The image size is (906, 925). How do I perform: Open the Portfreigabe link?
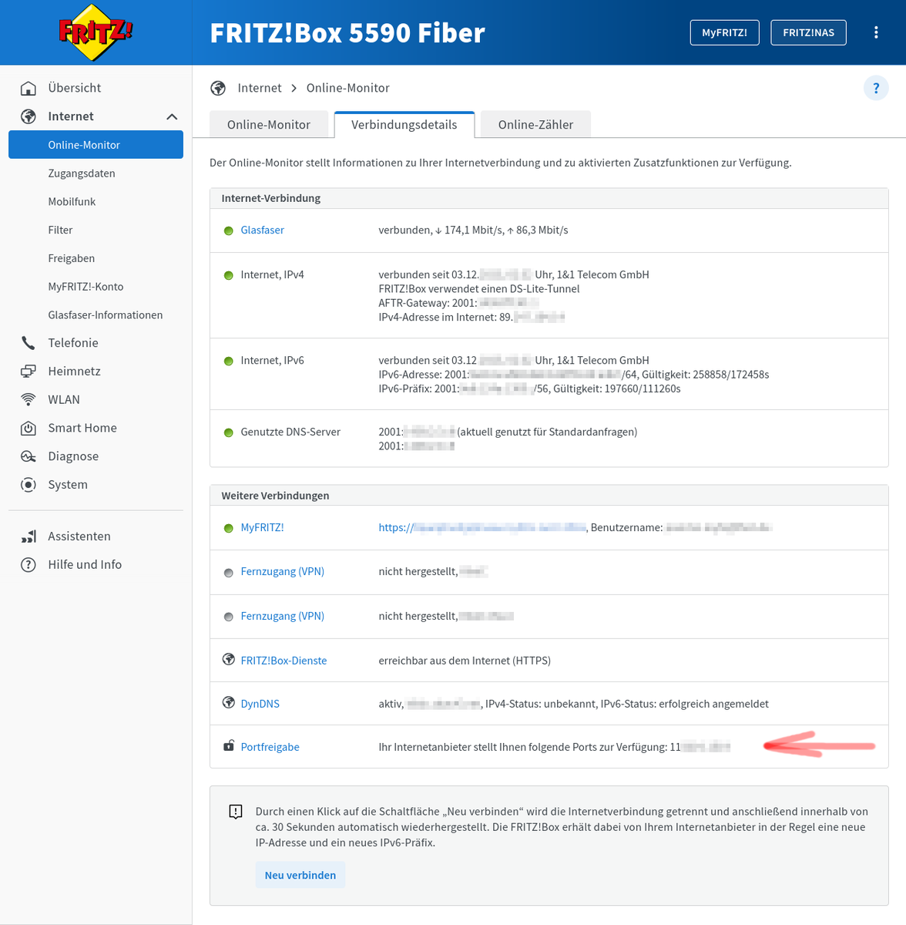(270, 747)
